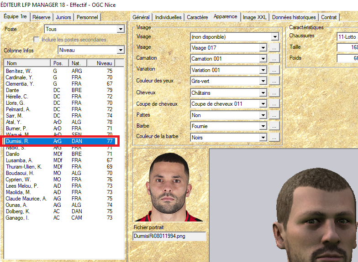Screen dimensions: 358x262
Task: Select player Clementia, Y. in list
Action: (x=59, y=84)
